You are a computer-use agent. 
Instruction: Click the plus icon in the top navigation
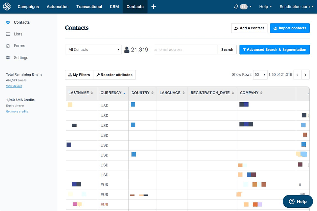coord(154,7)
